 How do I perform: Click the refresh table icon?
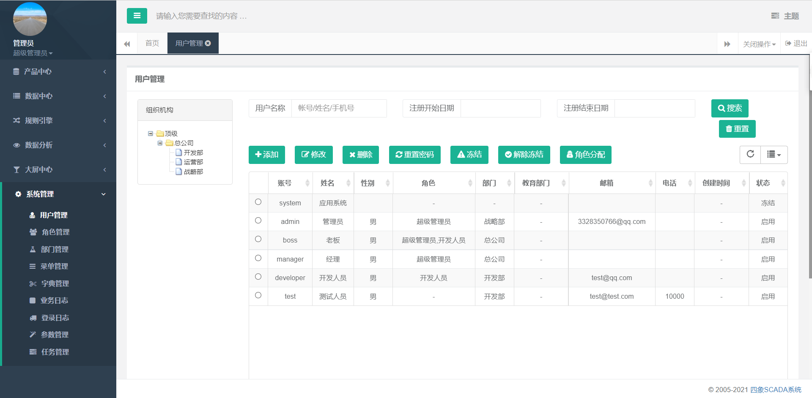pos(750,155)
